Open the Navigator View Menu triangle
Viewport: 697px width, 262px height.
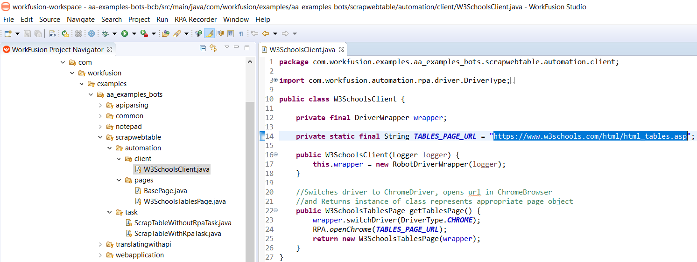click(x=227, y=47)
